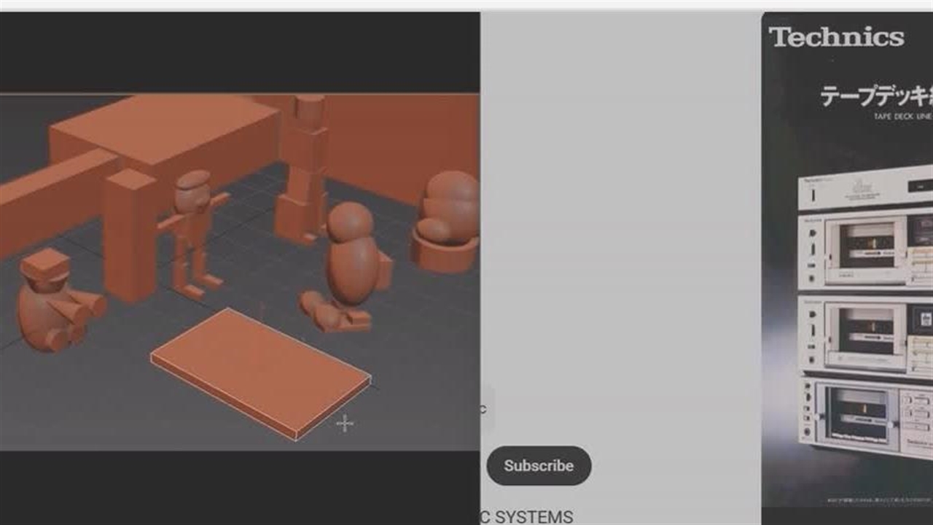
Task: Select the tall stacked-block figure at back
Action: pos(302,168)
